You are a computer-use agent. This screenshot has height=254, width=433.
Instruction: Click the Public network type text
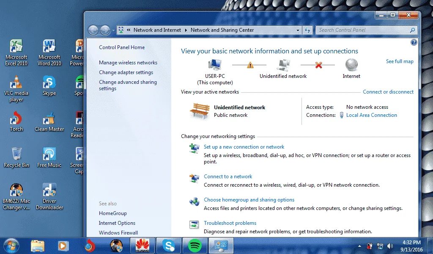(x=230, y=115)
